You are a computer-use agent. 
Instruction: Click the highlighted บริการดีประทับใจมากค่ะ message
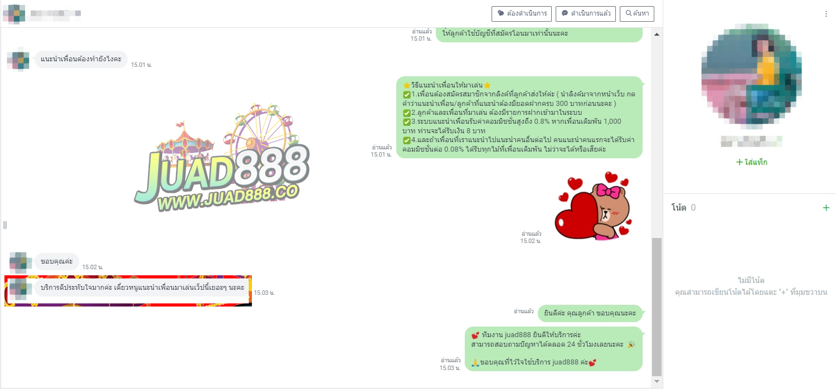(143, 288)
